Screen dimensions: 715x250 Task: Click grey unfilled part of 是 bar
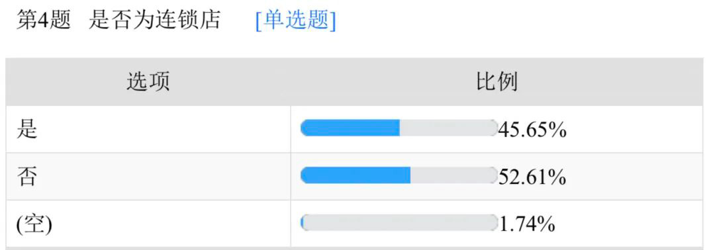tap(448, 128)
